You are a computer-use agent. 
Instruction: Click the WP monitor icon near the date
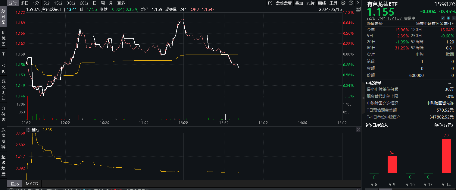click(x=358, y=9)
